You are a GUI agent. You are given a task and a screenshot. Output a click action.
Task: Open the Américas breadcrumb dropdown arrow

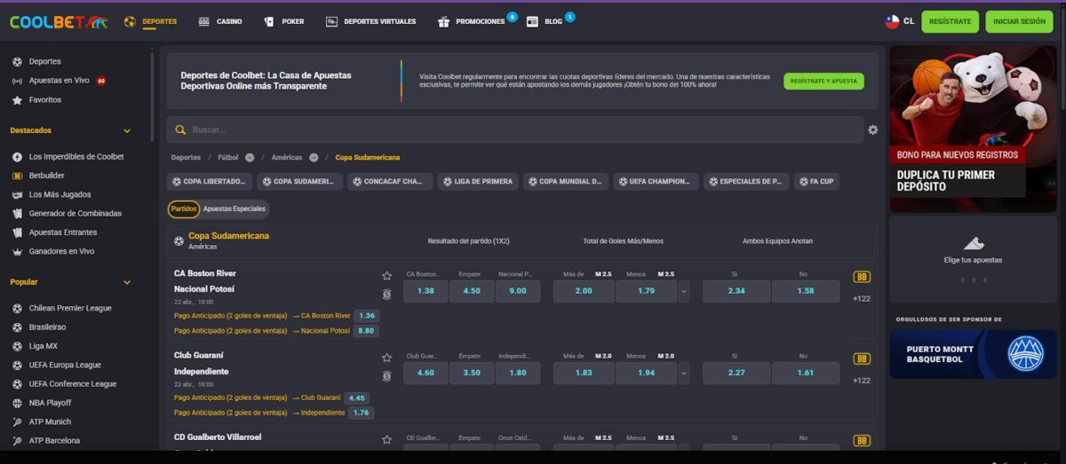pyautogui.click(x=314, y=157)
